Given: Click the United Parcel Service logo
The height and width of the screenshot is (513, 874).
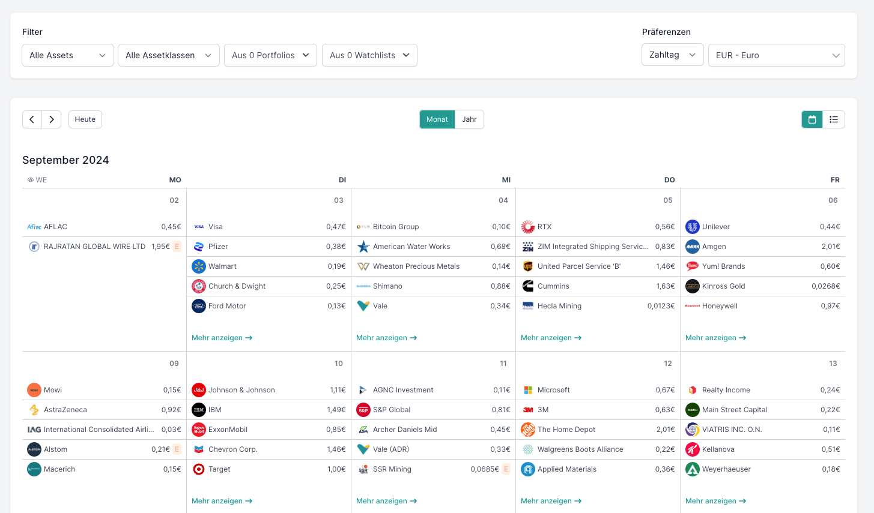Looking at the screenshot, I should 528,266.
